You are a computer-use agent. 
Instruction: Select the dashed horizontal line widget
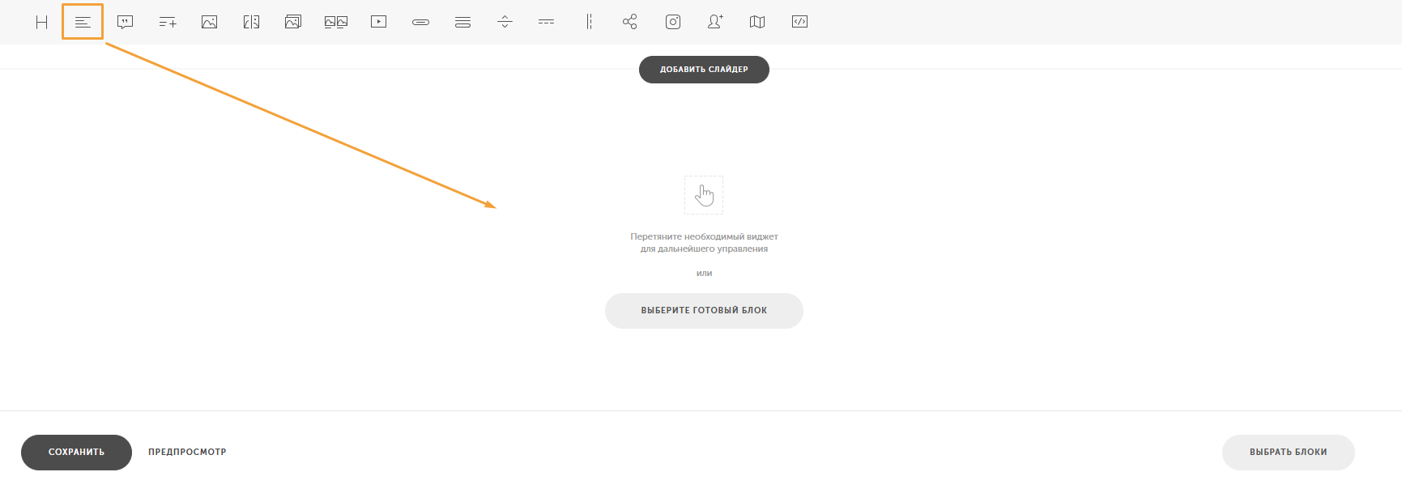(x=547, y=22)
